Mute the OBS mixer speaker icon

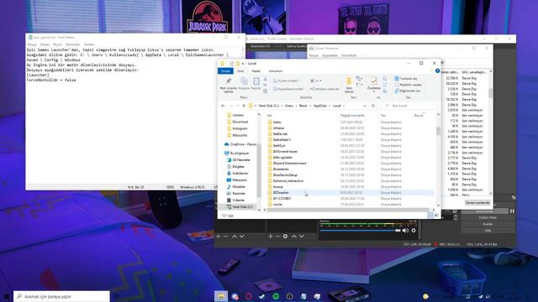point(405,231)
